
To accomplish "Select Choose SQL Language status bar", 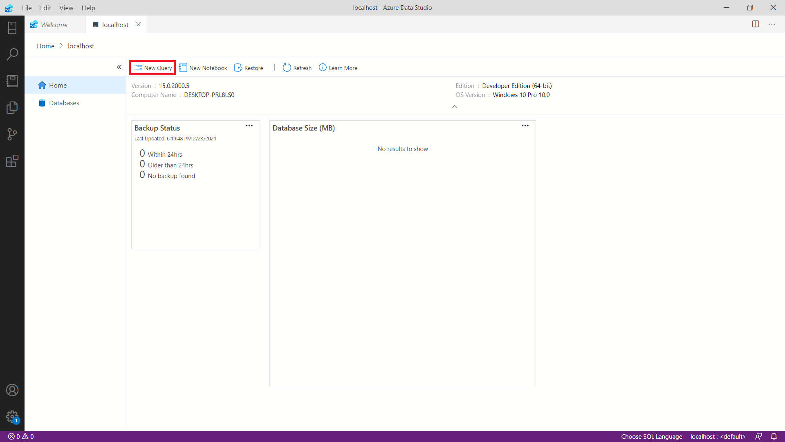I will [x=651, y=436].
